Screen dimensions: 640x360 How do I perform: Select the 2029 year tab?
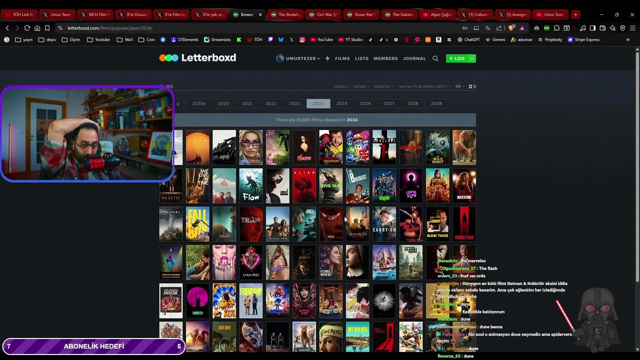point(436,103)
